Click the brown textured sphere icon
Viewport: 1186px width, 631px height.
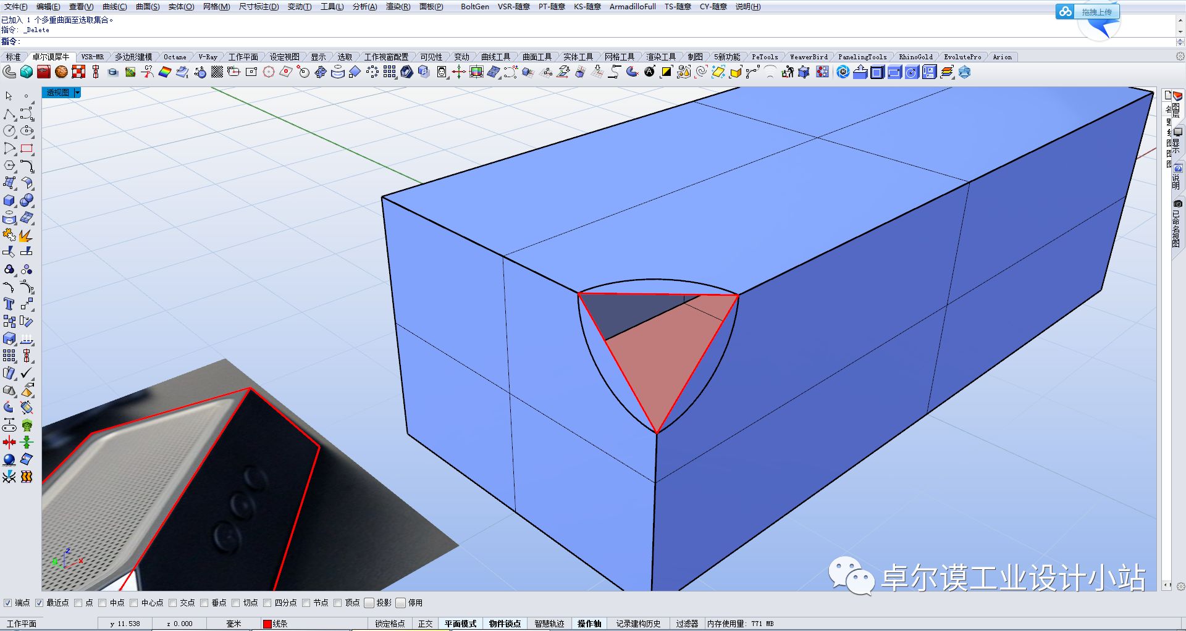click(x=61, y=72)
